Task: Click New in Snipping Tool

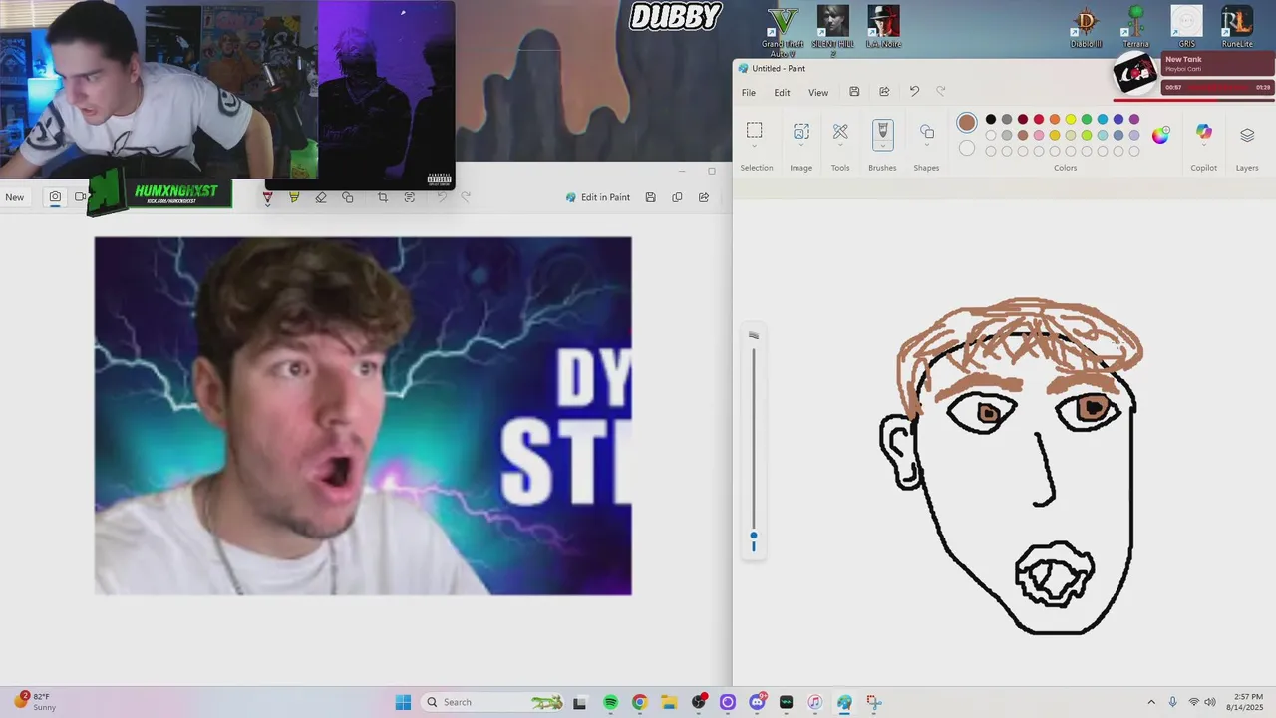Action: point(14,197)
